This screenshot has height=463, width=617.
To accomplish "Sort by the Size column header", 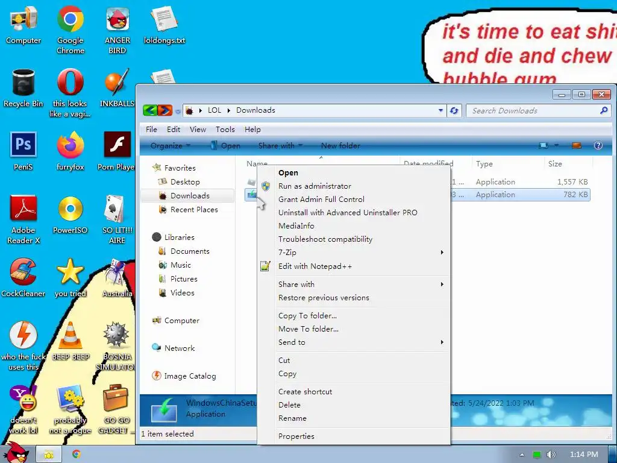I will click(x=555, y=164).
